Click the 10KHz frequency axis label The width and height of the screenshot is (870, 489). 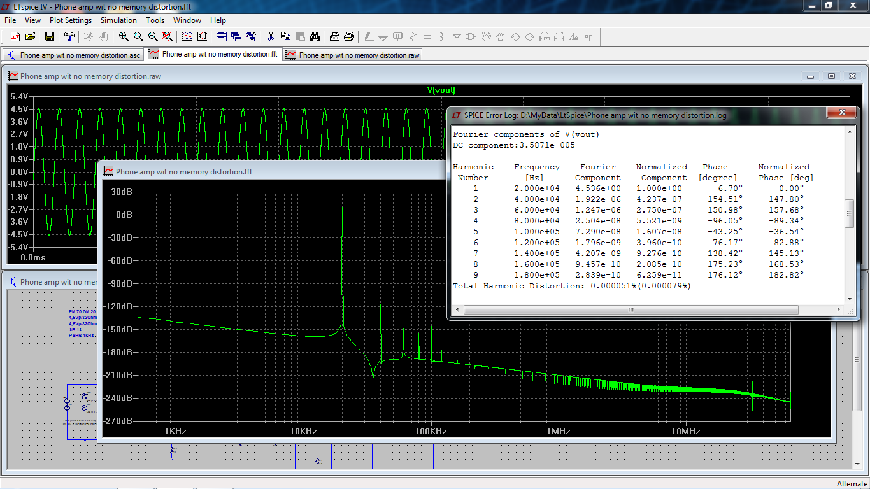[303, 431]
